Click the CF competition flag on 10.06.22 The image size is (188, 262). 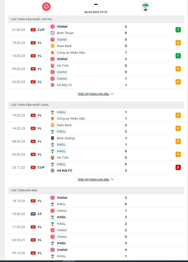(33, 214)
